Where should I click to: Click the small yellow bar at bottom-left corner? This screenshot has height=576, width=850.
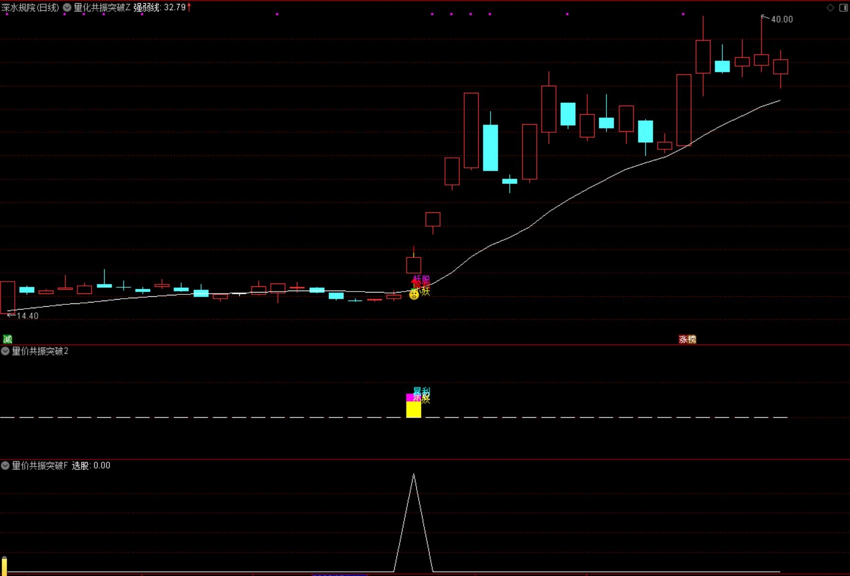coord(4,566)
